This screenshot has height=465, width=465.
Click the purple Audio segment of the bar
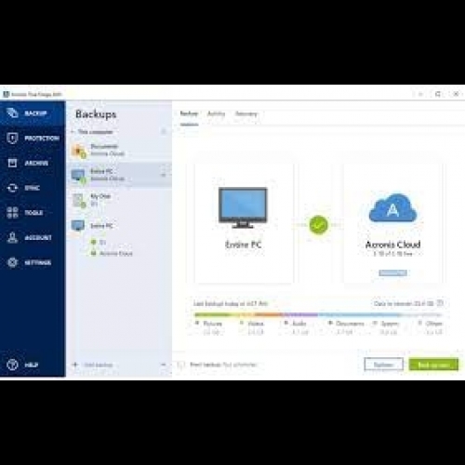tap(301, 314)
